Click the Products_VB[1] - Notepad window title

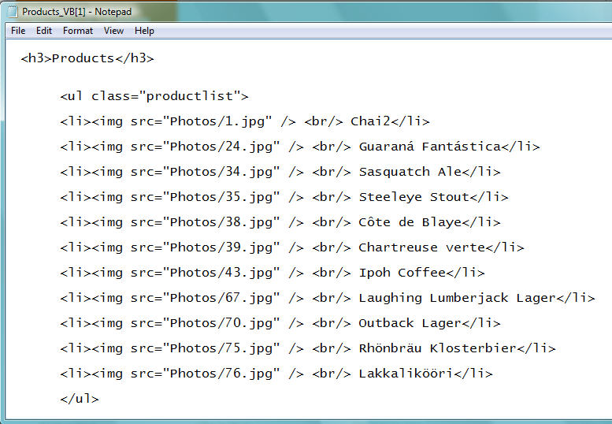pyautogui.click(x=77, y=12)
